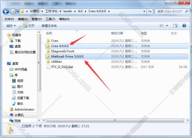This screenshot has height=138, width=192.
Task: Click the DiagnosticTools folder name
Action: pyautogui.click(x=63, y=51)
